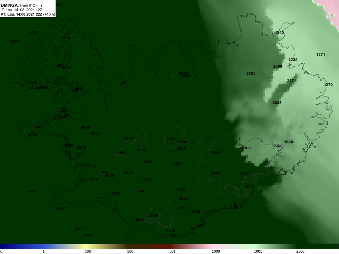Click the map value 3949
339x254 pixels.
pos(33,83)
